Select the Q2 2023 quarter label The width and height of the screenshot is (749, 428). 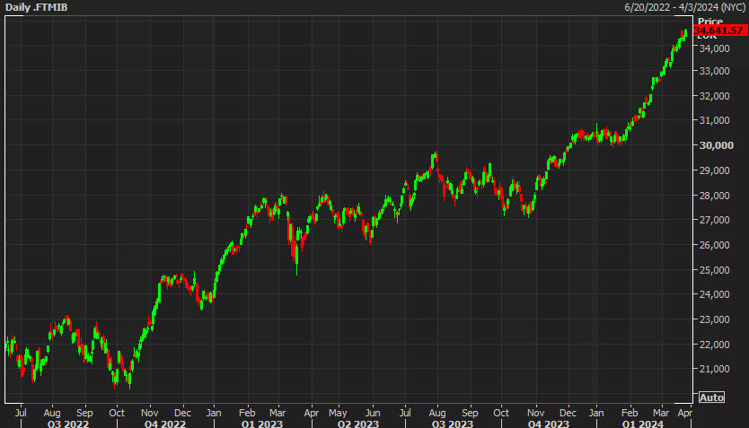click(x=357, y=424)
